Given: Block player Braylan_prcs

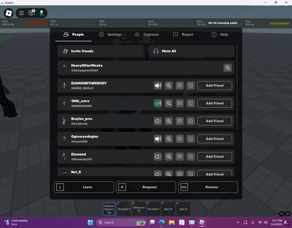Looking at the screenshot, I should [190, 121].
